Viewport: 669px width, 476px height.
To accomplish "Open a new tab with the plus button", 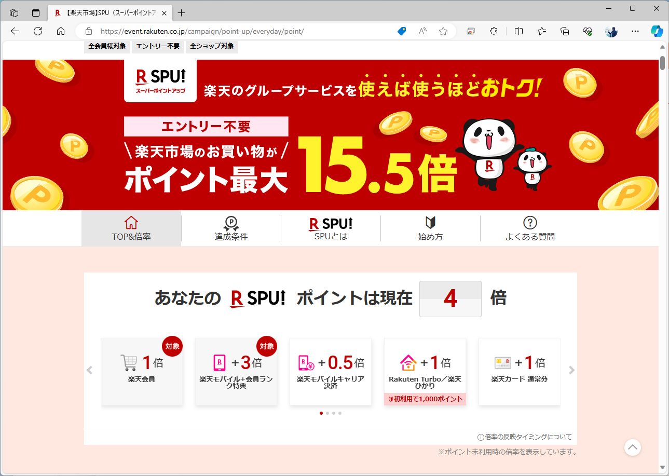I will (x=181, y=12).
